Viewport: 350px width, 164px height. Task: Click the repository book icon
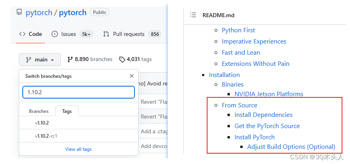pyautogui.click(x=19, y=12)
